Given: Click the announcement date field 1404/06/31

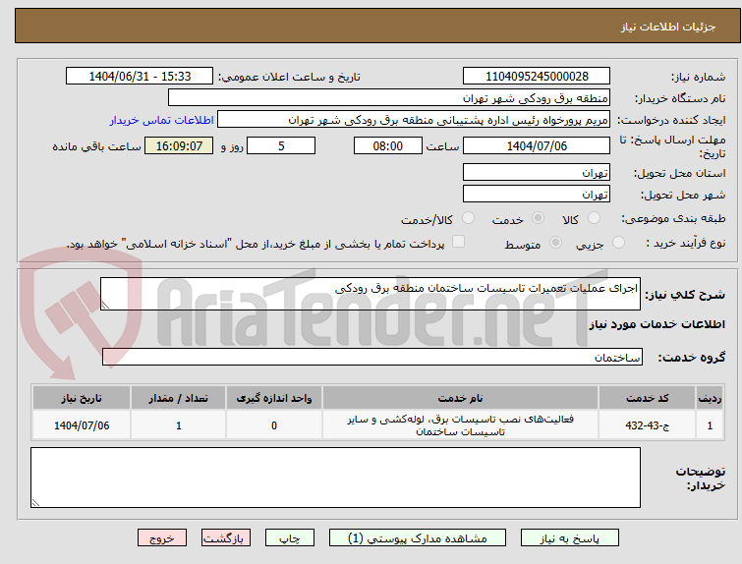Looking at the screenshot, I should pos(140,77).
